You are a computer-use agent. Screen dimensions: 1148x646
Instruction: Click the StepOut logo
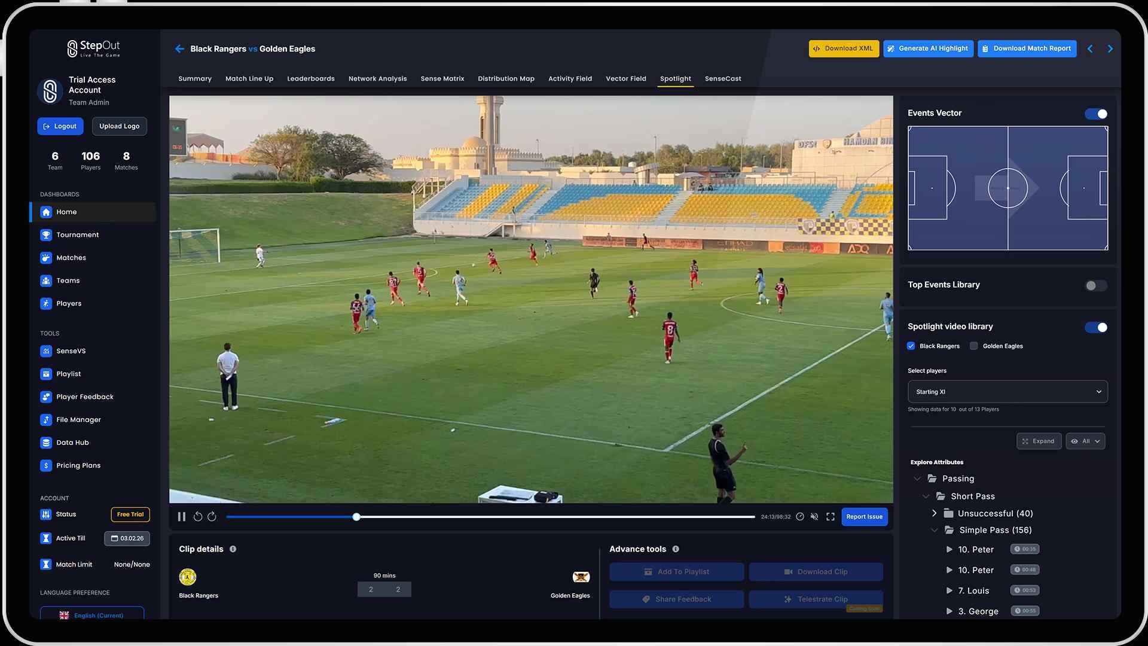[93, 48]
